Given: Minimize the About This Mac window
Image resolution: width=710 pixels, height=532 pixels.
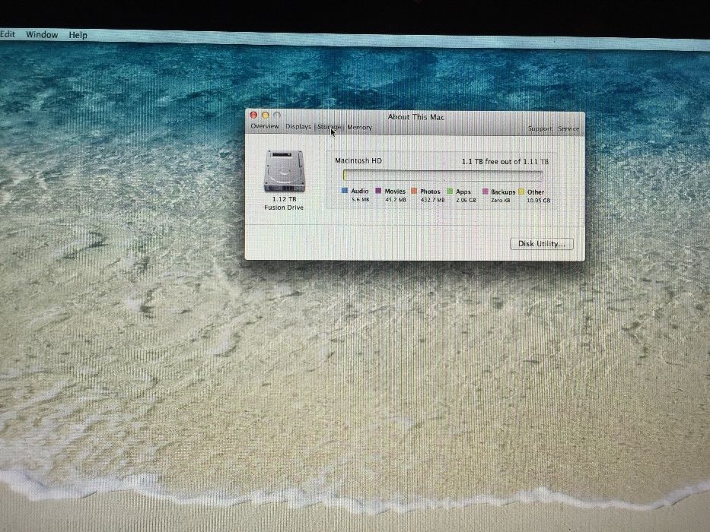Looking at the screenshot, I should (x=266, y=116).
